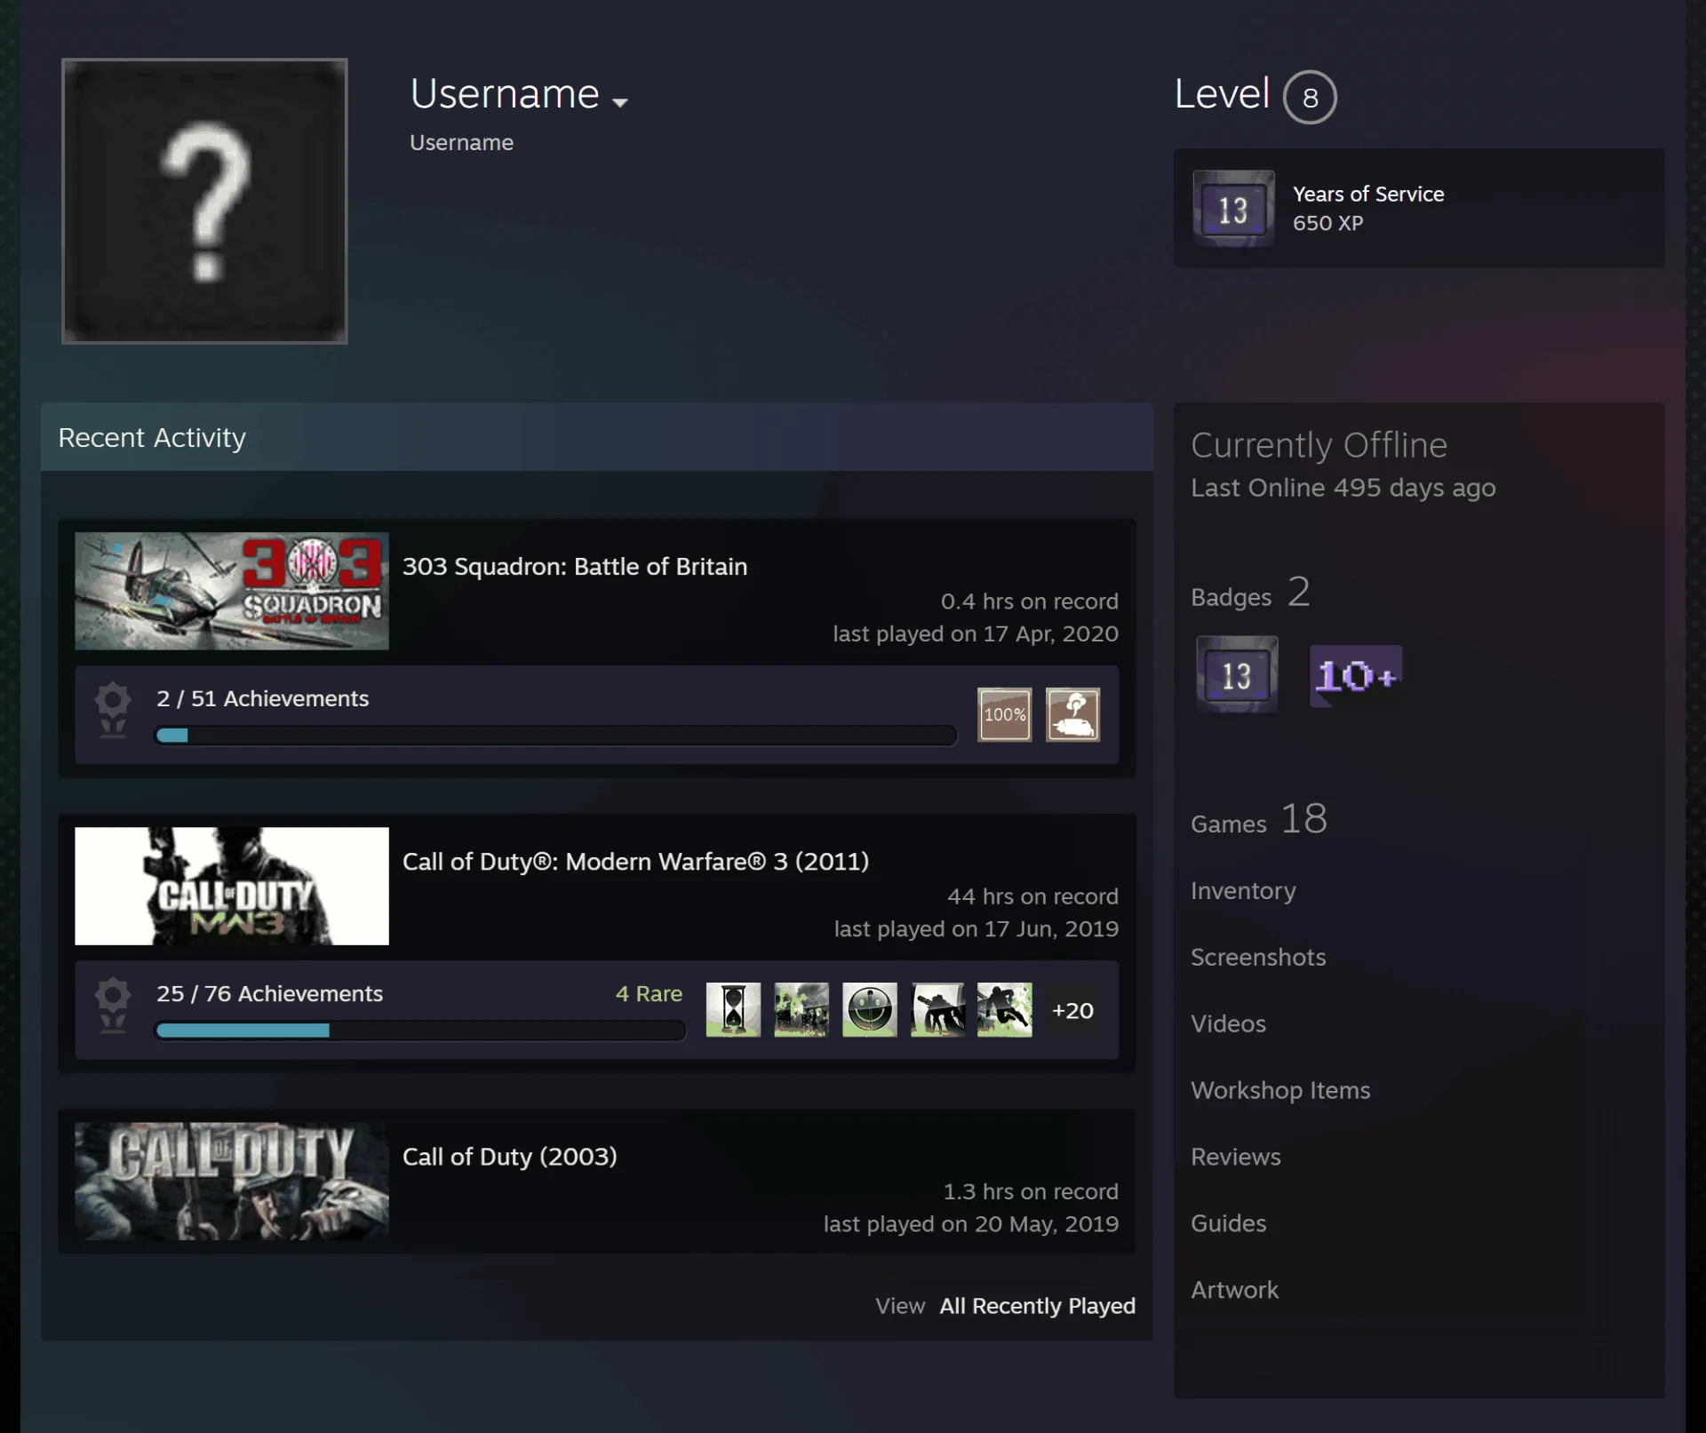Image resolution: width=1706 pixels, height=1433 pixels.
Task: Click the MW3 achievement progress bar
Action: [420, 1031]
